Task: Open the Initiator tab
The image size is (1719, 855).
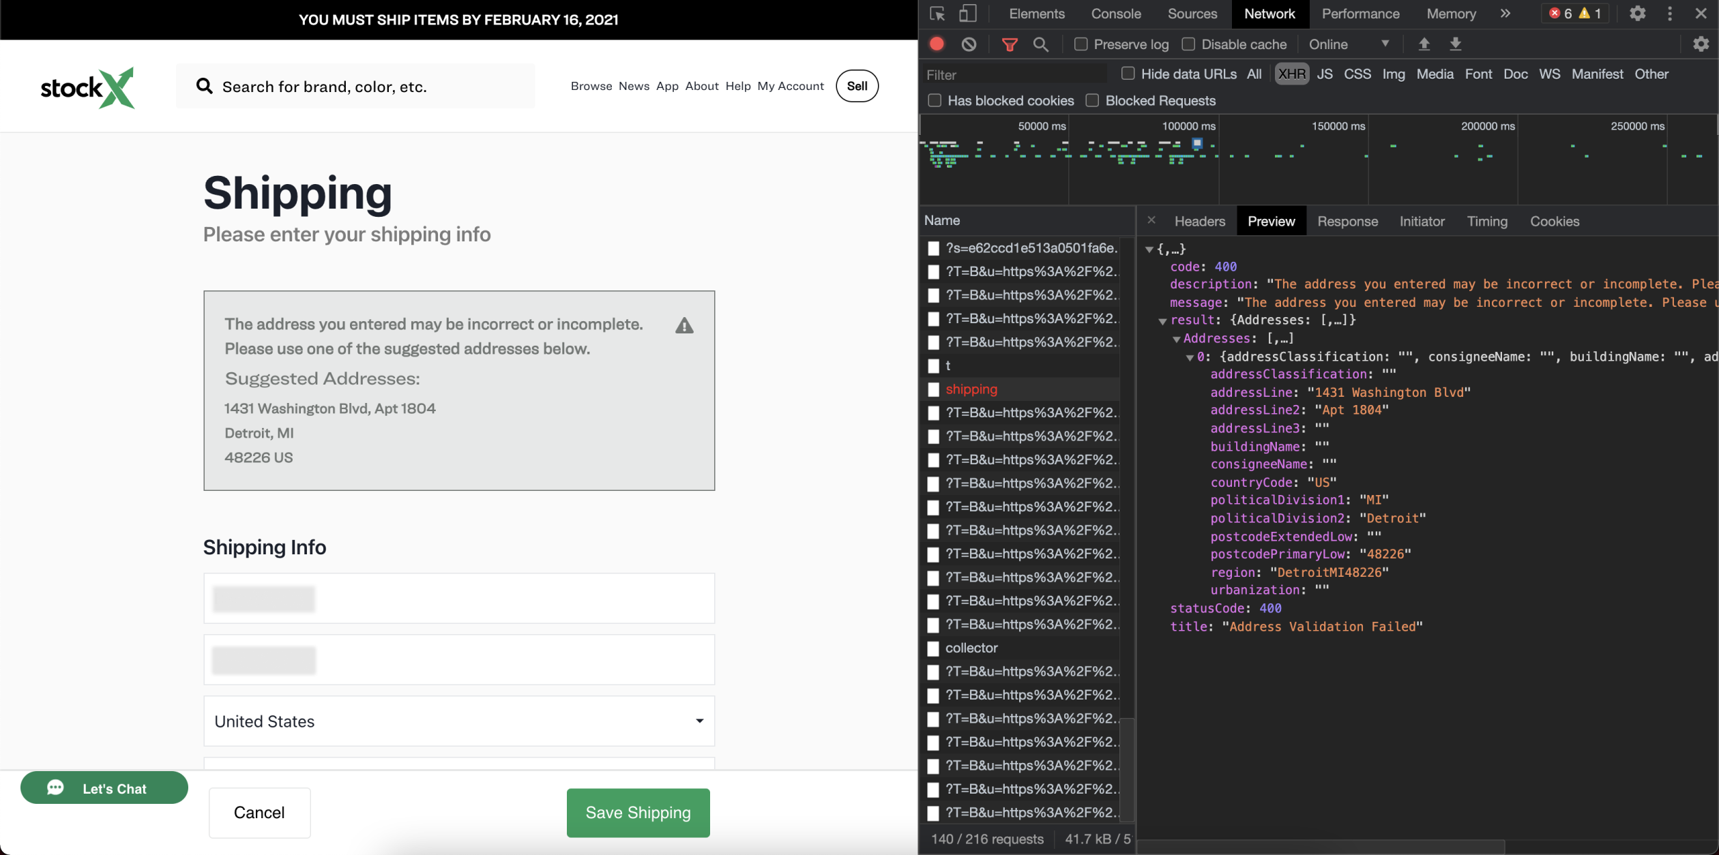Action: point(1422,221)
